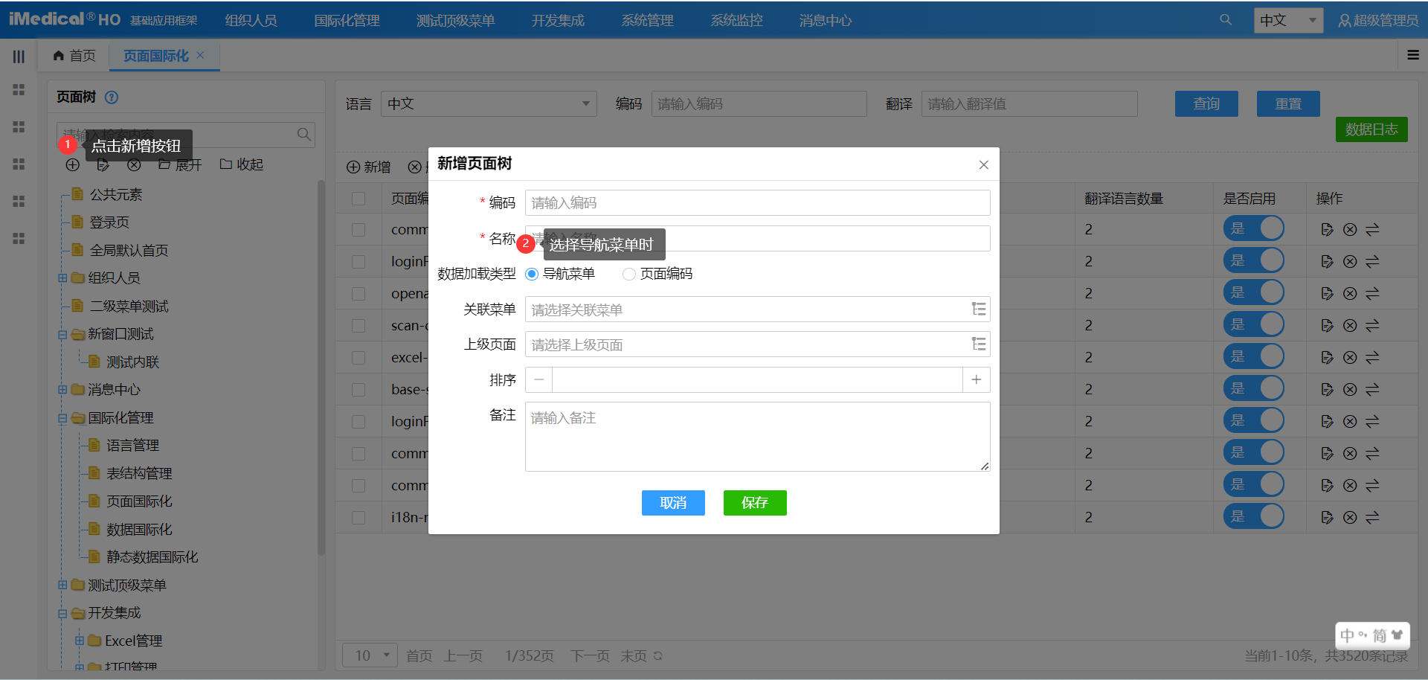
Task: Select the 页面编码 radio button
Action: coord(629,274)
